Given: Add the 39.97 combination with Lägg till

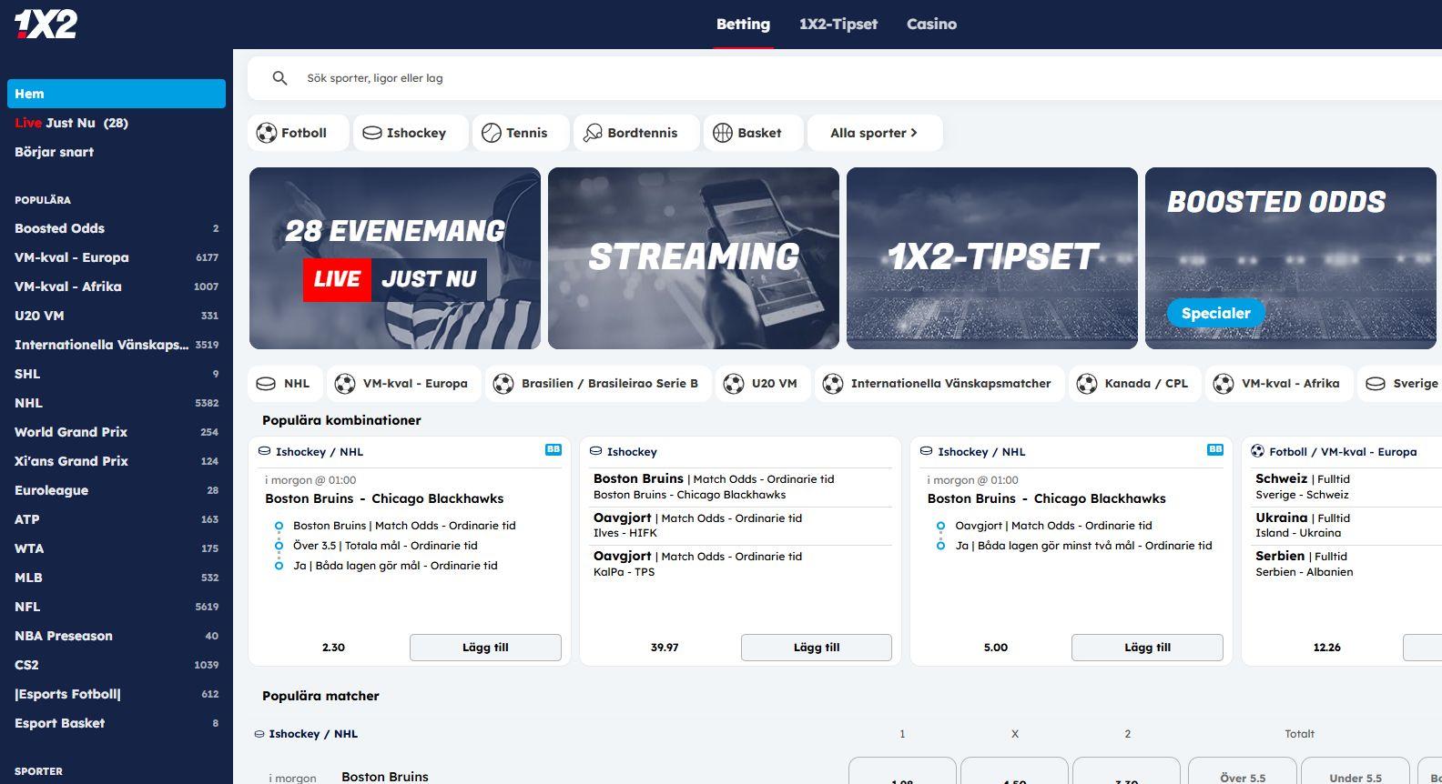Looking at the screenshot, I should coord(817,648).
